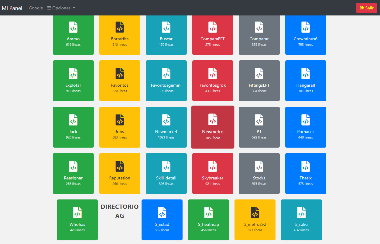Viewport: 380px width, 244px height.
Task: Open the Google link in navbar
Action: (x=36, y=8)
